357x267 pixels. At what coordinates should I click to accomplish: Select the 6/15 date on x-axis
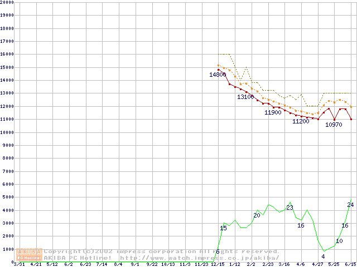[x=350, y=264]
